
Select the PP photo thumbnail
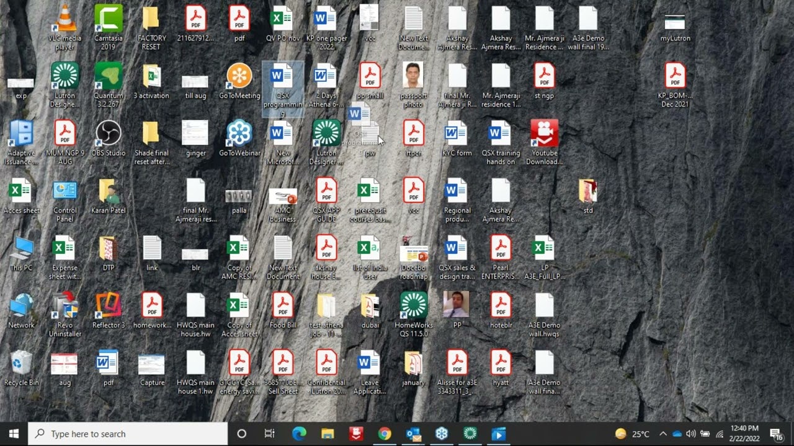click(x=457, y=310)
